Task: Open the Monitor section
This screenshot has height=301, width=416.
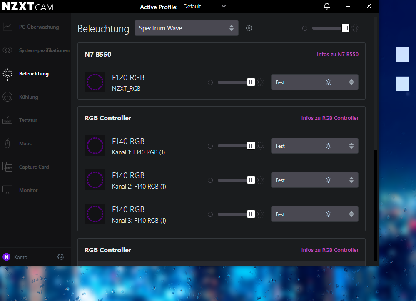Action: click(x=28, y=190)
